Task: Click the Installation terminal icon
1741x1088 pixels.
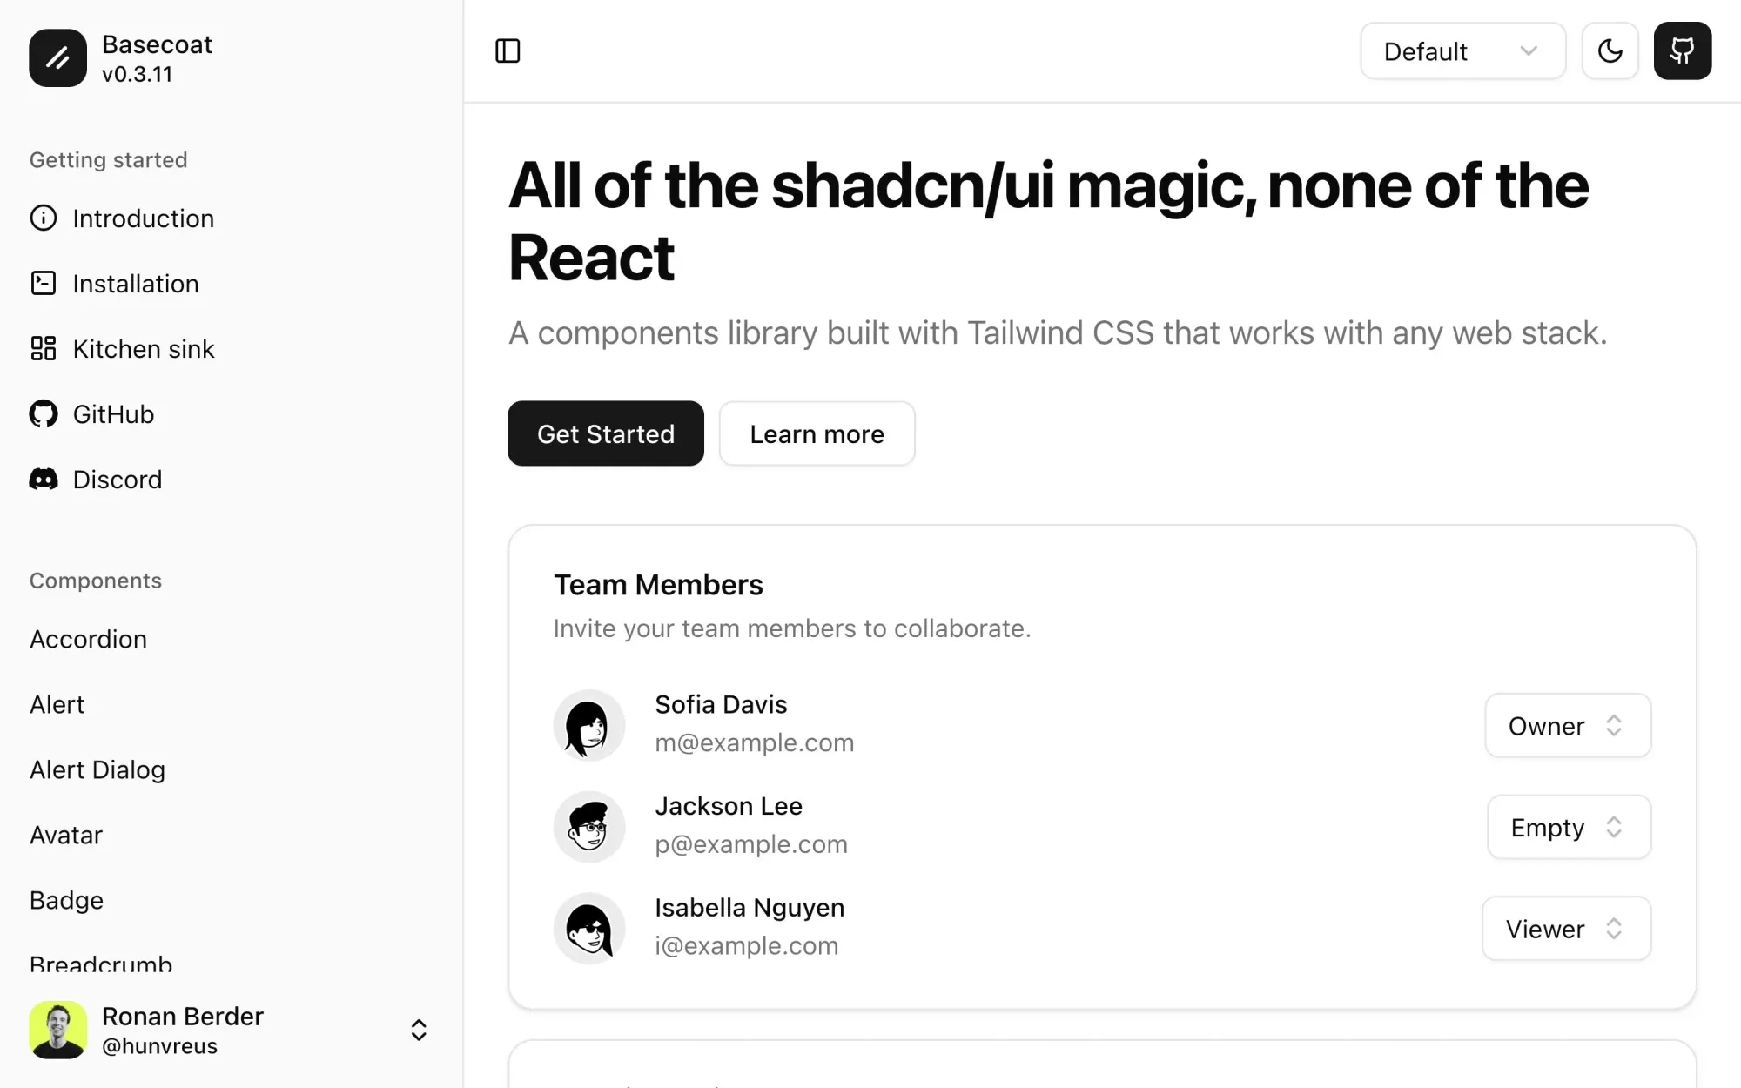Action: click(x=44, y=283)
